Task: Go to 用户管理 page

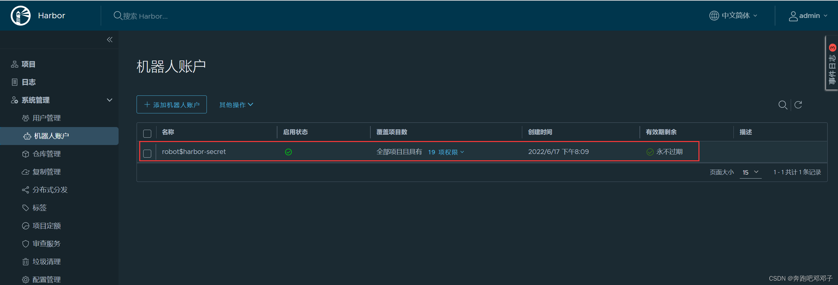Action: (47, 118)
